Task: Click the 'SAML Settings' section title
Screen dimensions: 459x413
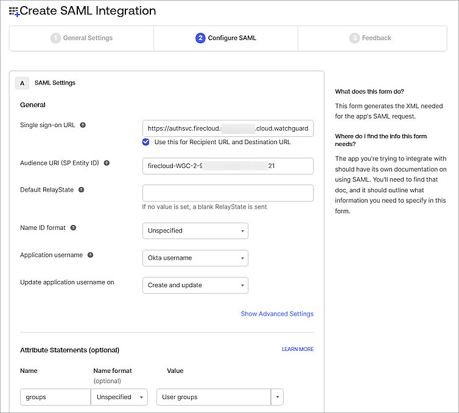Action: 55,83
